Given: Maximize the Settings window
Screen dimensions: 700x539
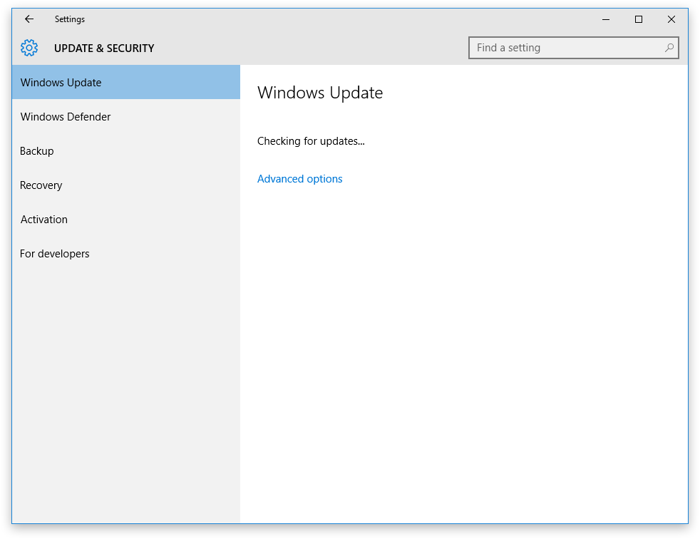Looking at the screenshot, I should (x=638, y=19).
